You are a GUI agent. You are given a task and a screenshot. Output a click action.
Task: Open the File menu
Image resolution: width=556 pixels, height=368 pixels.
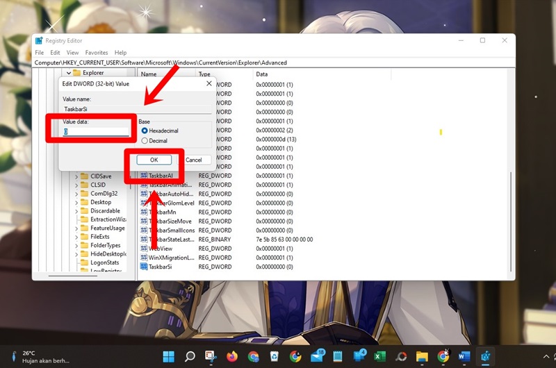(40, 52)
